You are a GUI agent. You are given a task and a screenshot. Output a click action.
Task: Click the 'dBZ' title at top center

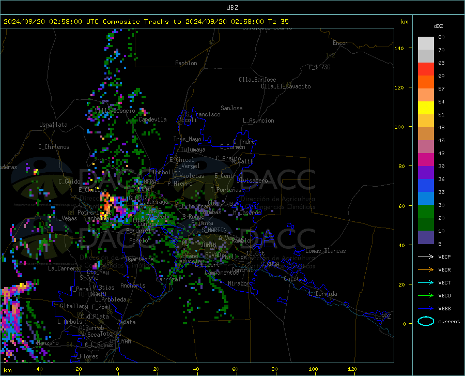point(232,8)
